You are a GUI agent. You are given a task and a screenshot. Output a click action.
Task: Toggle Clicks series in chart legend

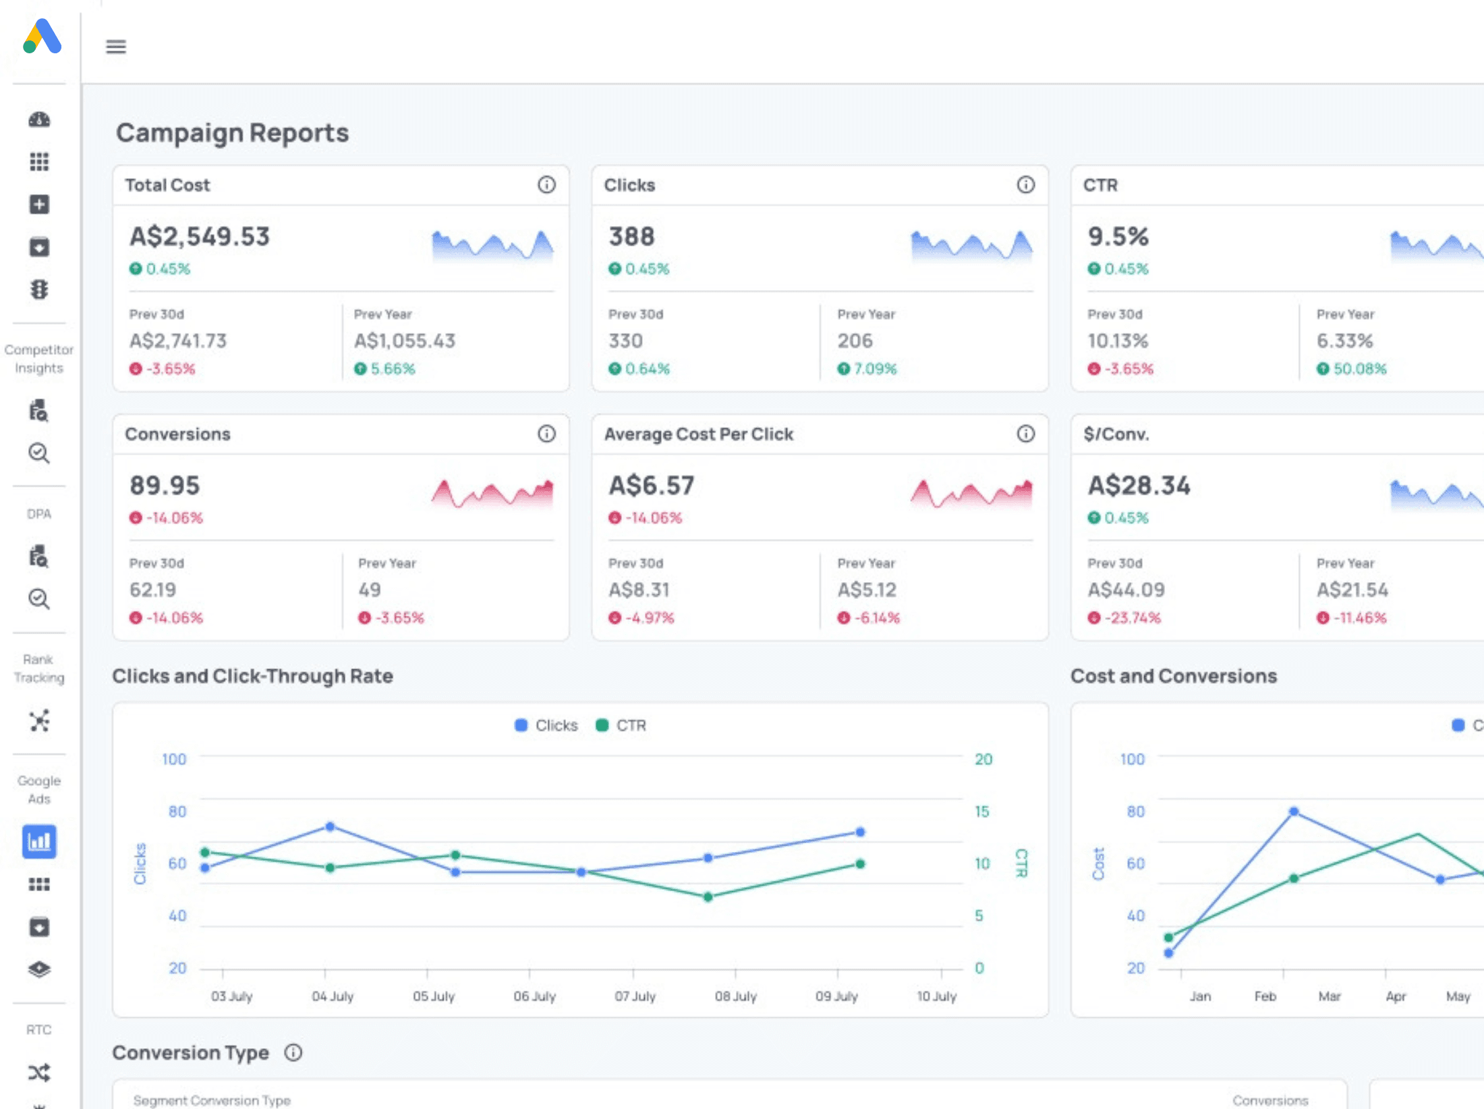click(546, 725)
